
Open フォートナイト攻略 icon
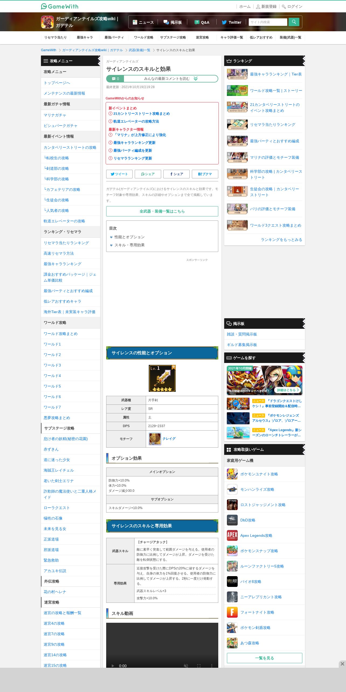tap(232, 612)
